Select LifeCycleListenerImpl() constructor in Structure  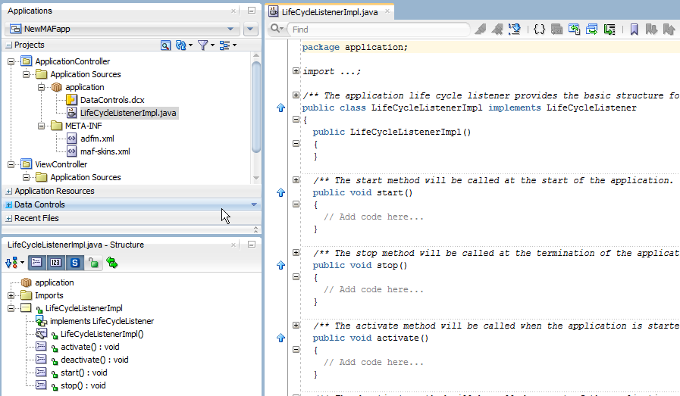point(102,335)
